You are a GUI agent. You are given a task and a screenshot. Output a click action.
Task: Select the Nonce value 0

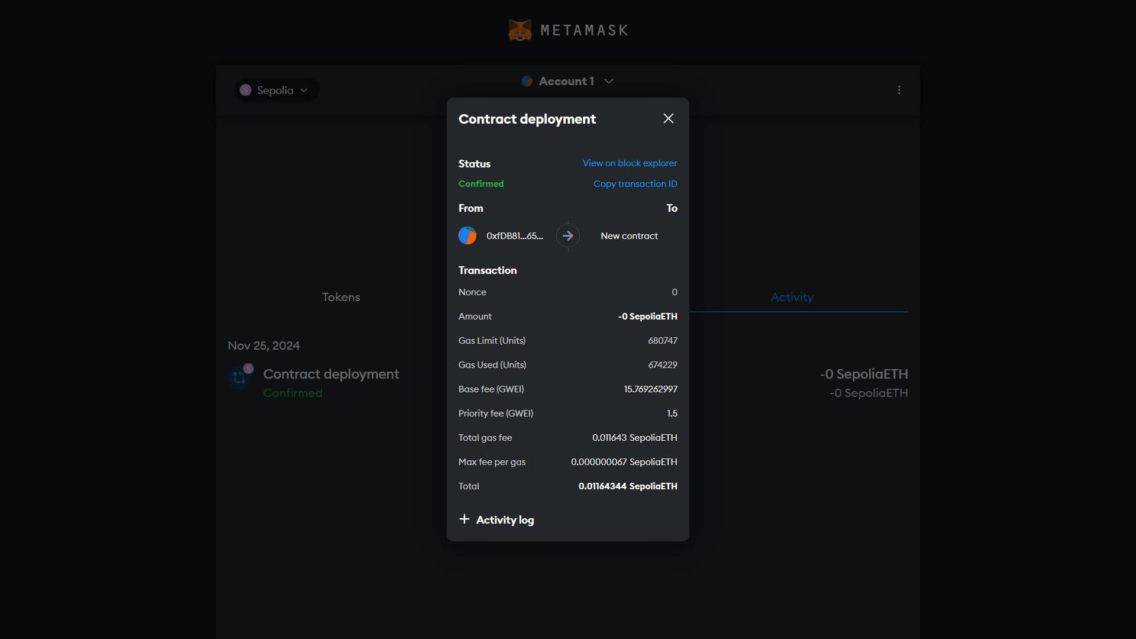click(x=674, y=292)
